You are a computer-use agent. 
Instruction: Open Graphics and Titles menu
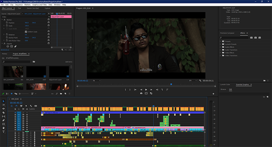pyautogui.click(x=39, y=5)
